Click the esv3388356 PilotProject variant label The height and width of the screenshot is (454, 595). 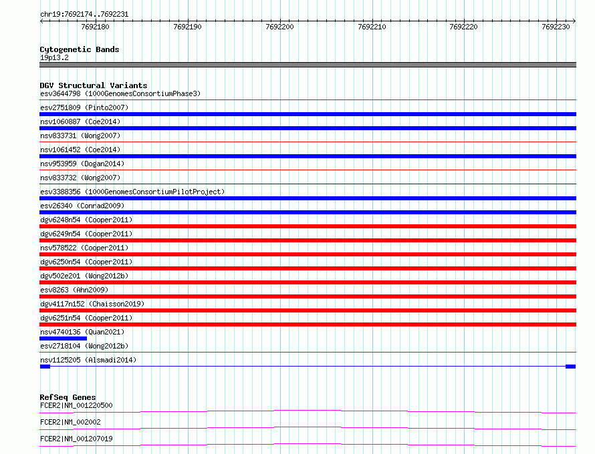coord(132,192)
